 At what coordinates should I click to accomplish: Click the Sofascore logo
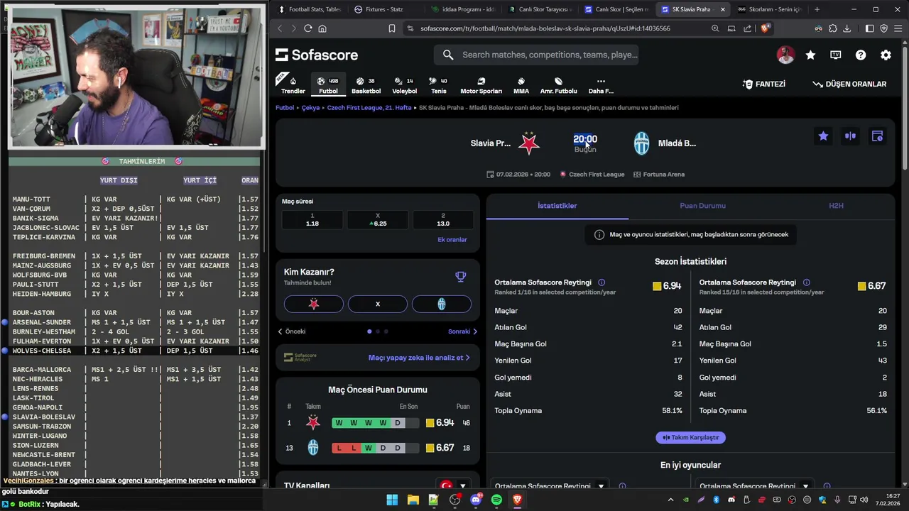pyautogui.click(x=317, y=55)
